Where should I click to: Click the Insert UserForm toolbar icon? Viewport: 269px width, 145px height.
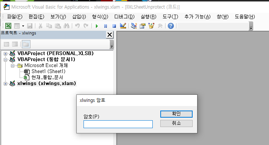click(17, 26)
